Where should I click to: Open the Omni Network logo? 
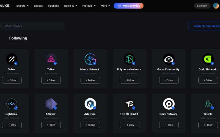(x=169, y=104)
